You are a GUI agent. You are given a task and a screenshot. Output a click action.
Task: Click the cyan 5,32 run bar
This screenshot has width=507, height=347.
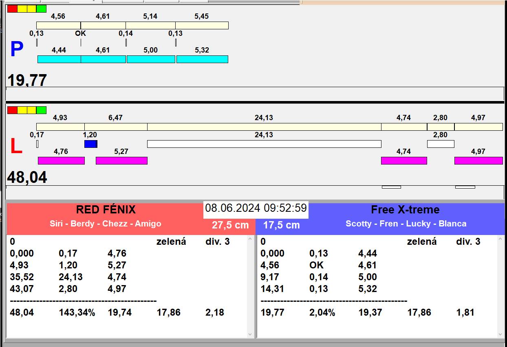tap(202, 59)
